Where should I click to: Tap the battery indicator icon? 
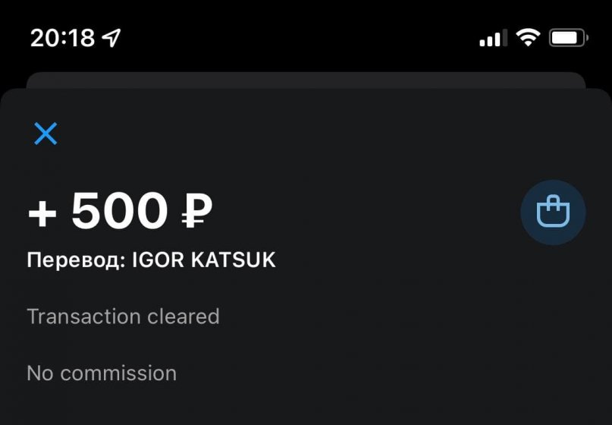[569, 37]
